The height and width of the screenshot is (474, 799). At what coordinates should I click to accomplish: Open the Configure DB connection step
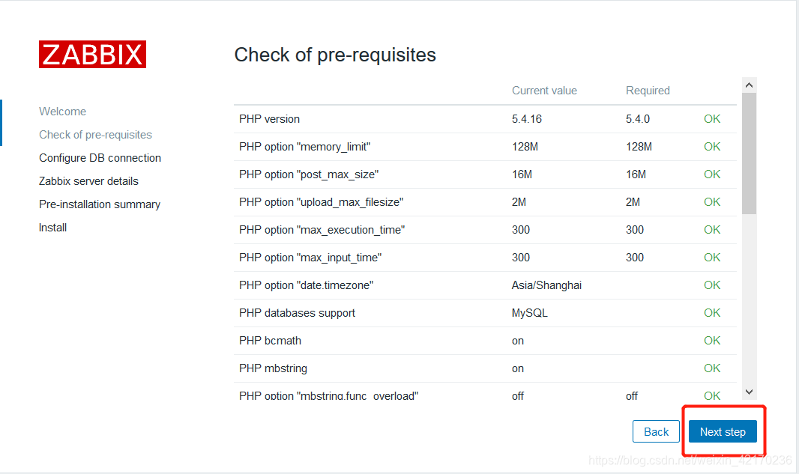[100, 158]
